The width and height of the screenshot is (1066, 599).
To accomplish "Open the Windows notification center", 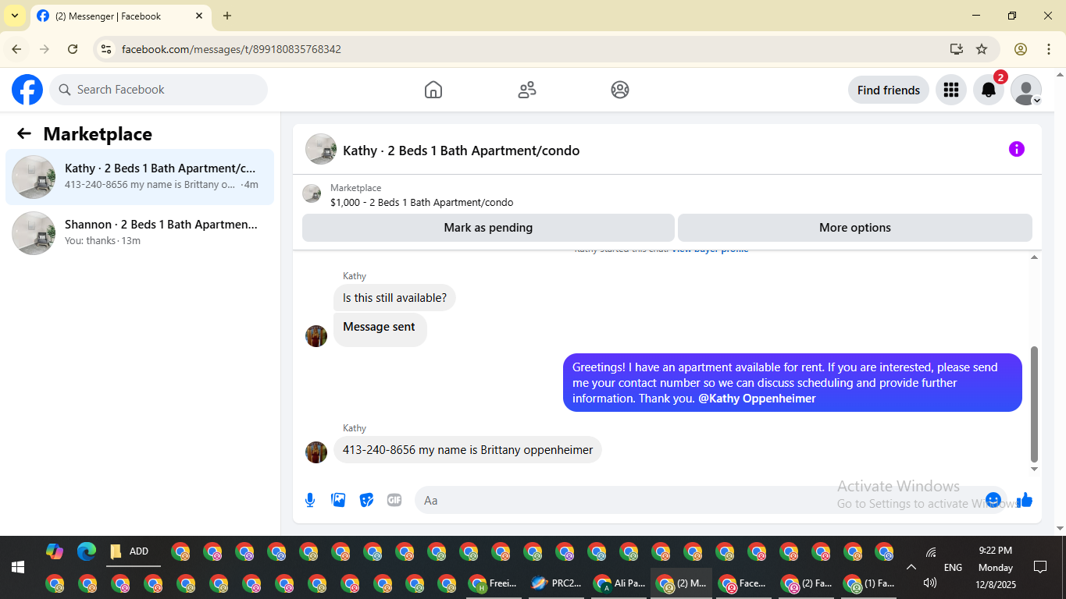I will (1039, 567).
